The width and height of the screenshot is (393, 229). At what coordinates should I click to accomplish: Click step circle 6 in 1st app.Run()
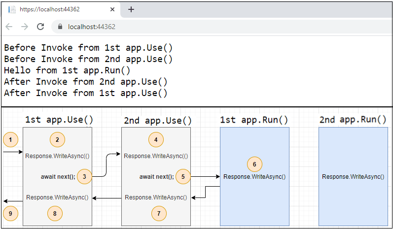[x=254, y=164]
